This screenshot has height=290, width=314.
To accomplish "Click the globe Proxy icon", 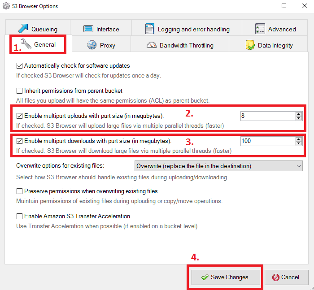I will pos(92,45).
